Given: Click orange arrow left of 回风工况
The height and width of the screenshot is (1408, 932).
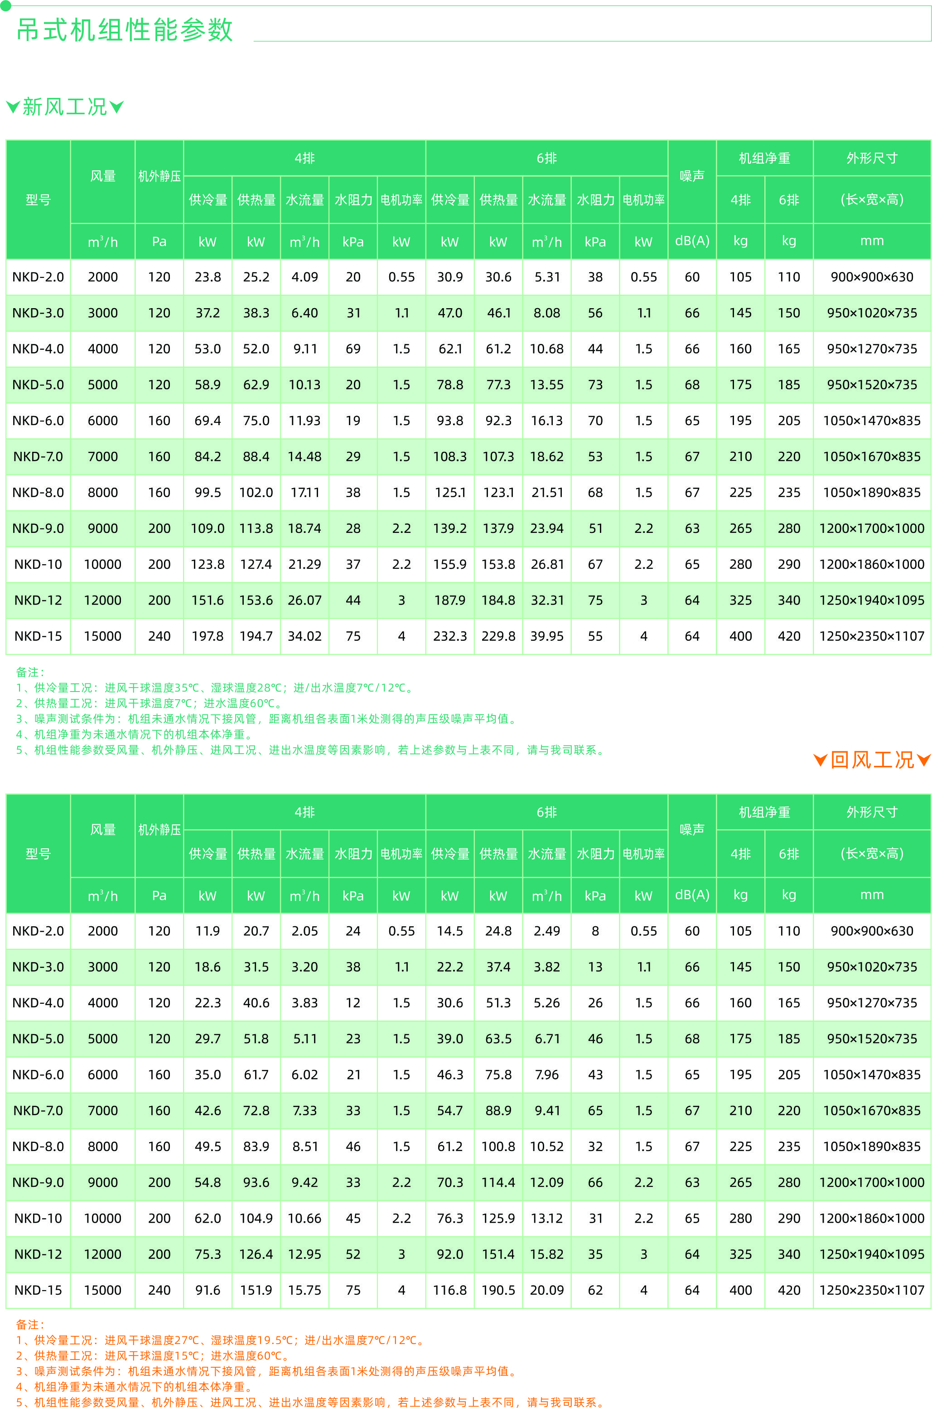Looking at the screenshot, I should 820,760.
